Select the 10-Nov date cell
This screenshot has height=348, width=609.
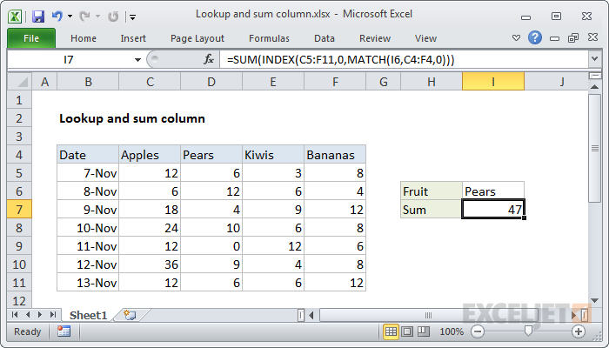[88, 228]
